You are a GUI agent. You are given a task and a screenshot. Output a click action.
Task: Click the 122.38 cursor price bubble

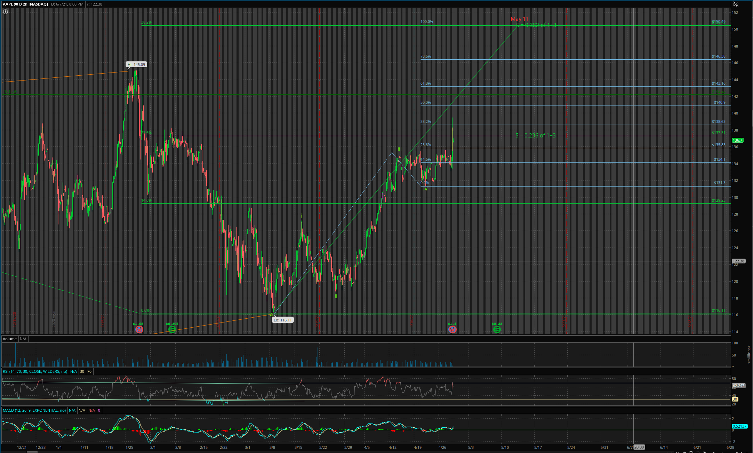[738, 261]
